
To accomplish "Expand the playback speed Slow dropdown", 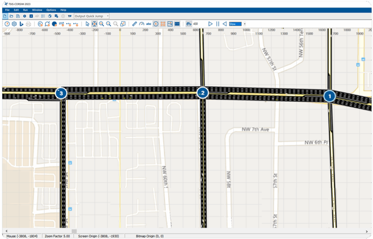I will pyautogui.click(x=244, y=24).
